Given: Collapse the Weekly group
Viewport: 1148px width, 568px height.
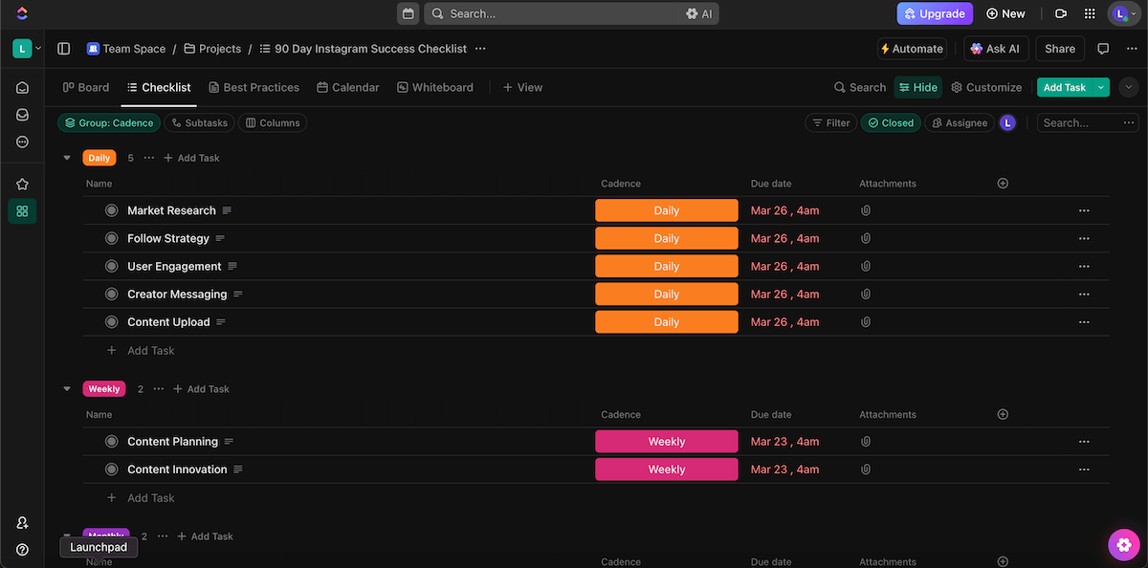Looking at the screenshot, I should (67, 389).
